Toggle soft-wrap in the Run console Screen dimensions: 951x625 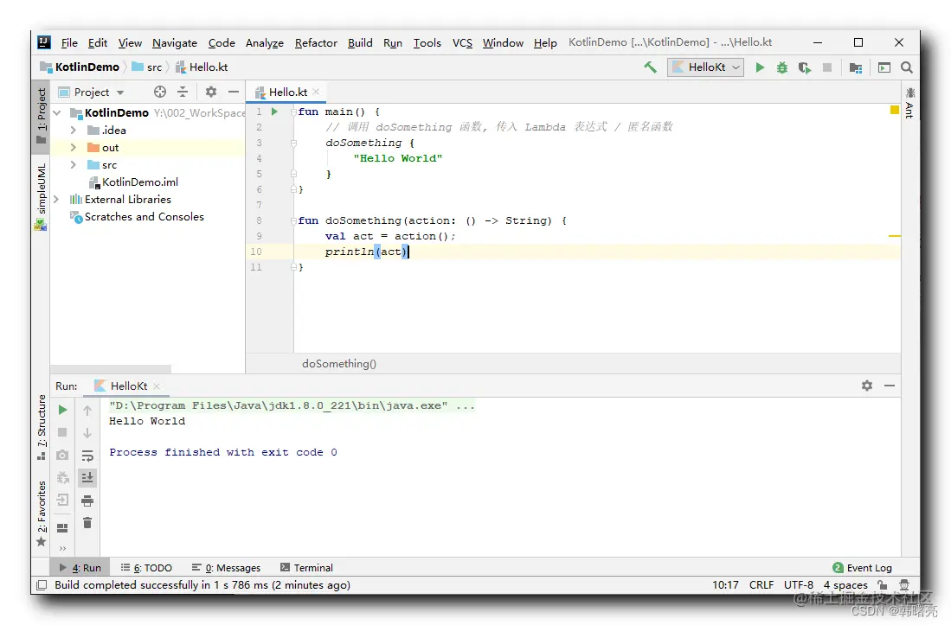pos(87,456)
